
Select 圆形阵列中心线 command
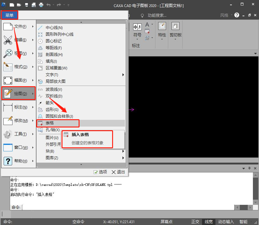pos(81,34)
